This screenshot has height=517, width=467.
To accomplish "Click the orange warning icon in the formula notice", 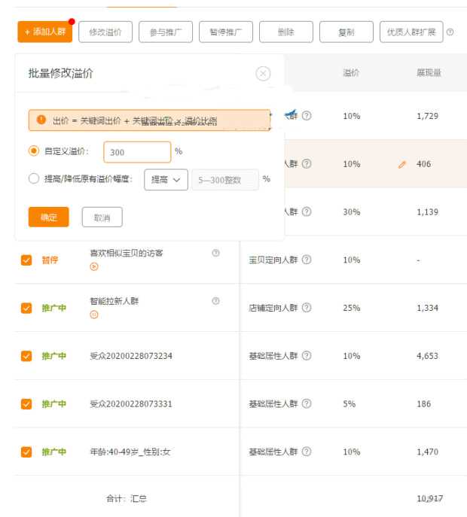I will [41, 120].
